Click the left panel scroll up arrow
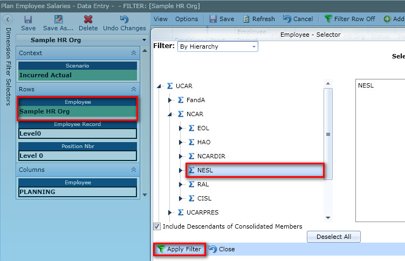The width and height of the screenshot is (405, 261). [145, 51]
